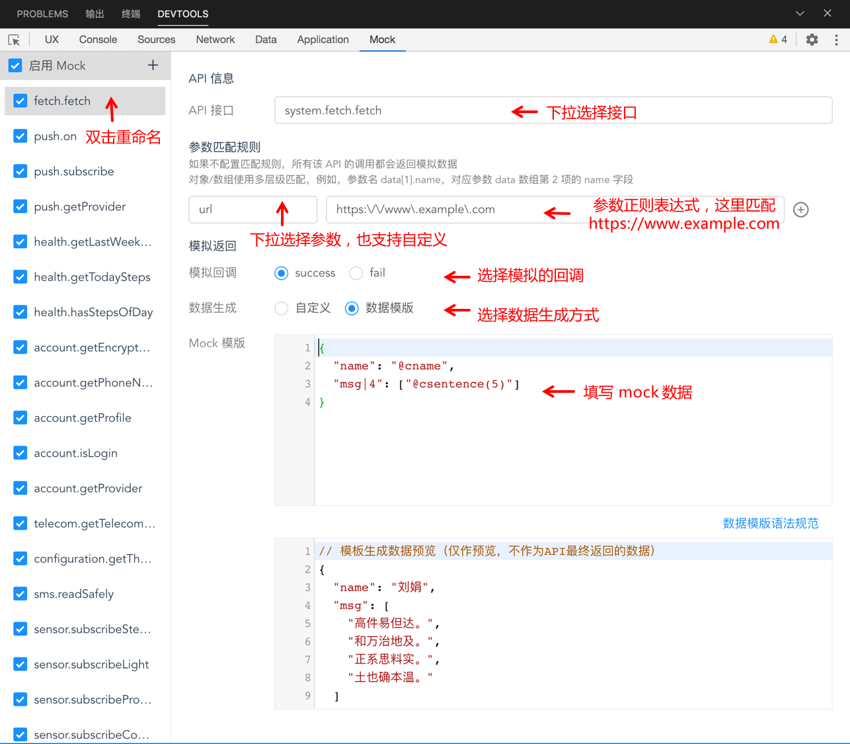850x744 pixels.
Task: Open the three-dot more options menu
Action: pos(836,40)
